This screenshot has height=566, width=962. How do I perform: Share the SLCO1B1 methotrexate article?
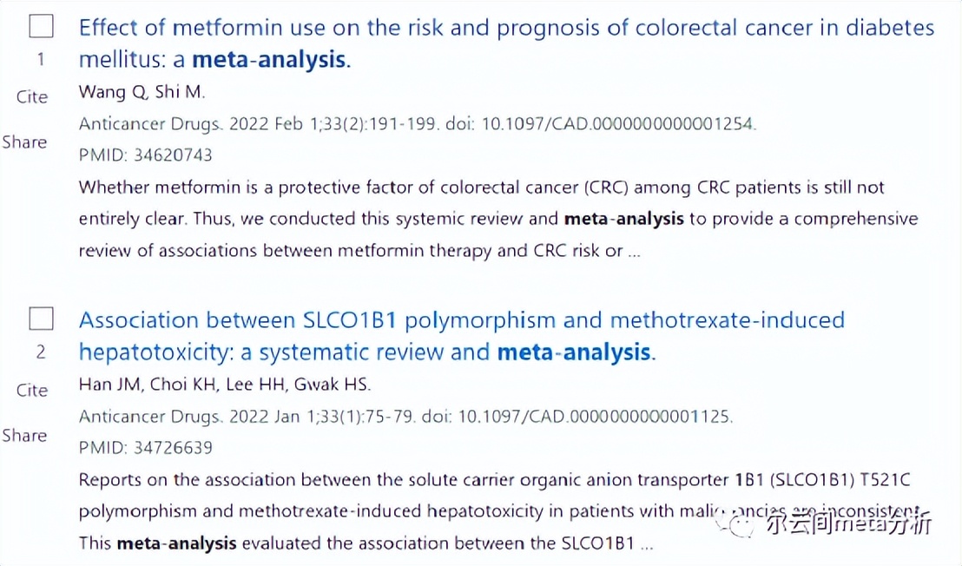[x=24, y=435]
